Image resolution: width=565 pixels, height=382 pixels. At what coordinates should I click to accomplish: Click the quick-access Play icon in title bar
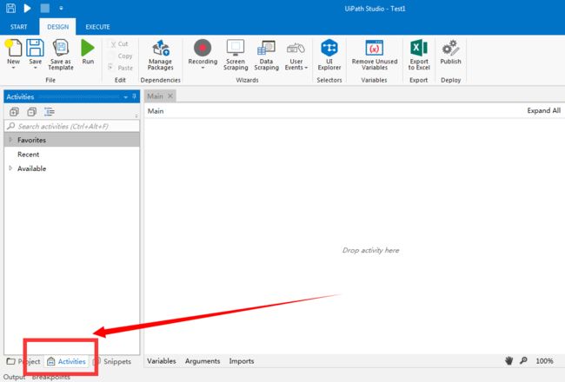coord(27,8)
